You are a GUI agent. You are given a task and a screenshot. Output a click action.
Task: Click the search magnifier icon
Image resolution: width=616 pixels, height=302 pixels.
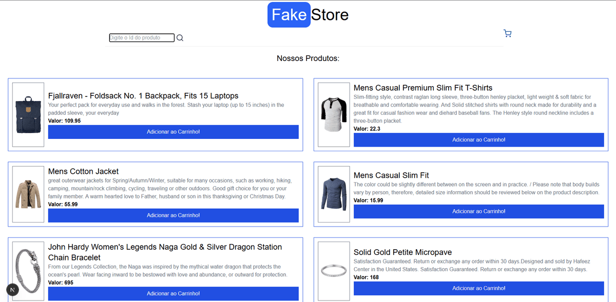[180, 37]
